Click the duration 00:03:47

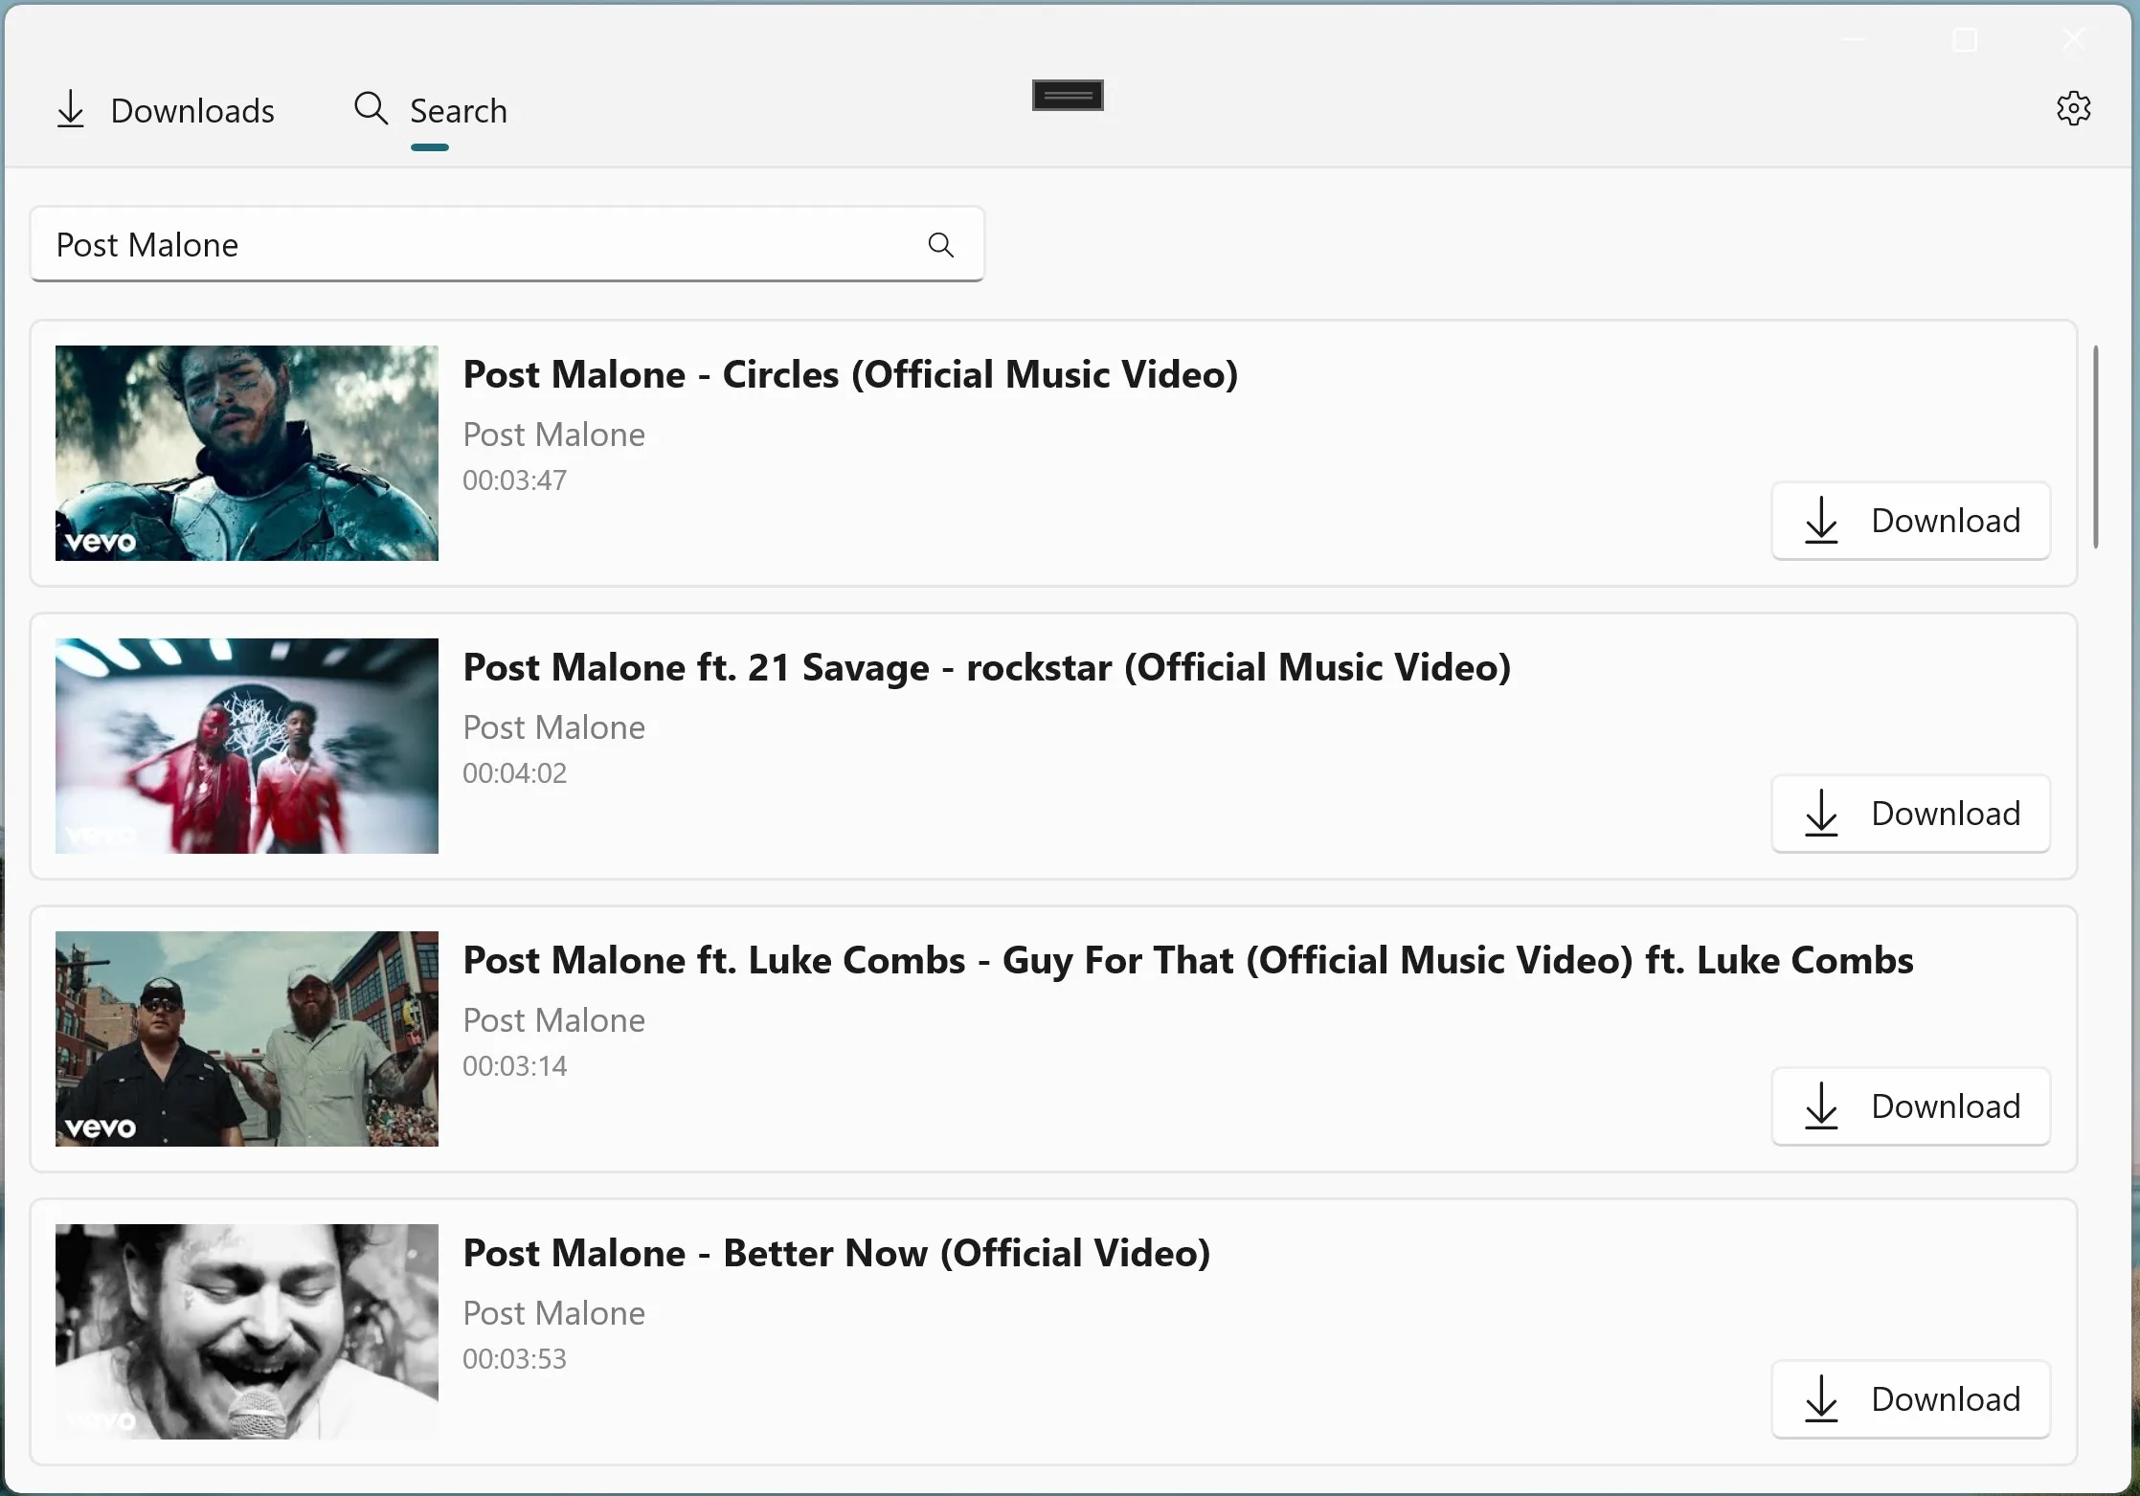coord(515,480)
